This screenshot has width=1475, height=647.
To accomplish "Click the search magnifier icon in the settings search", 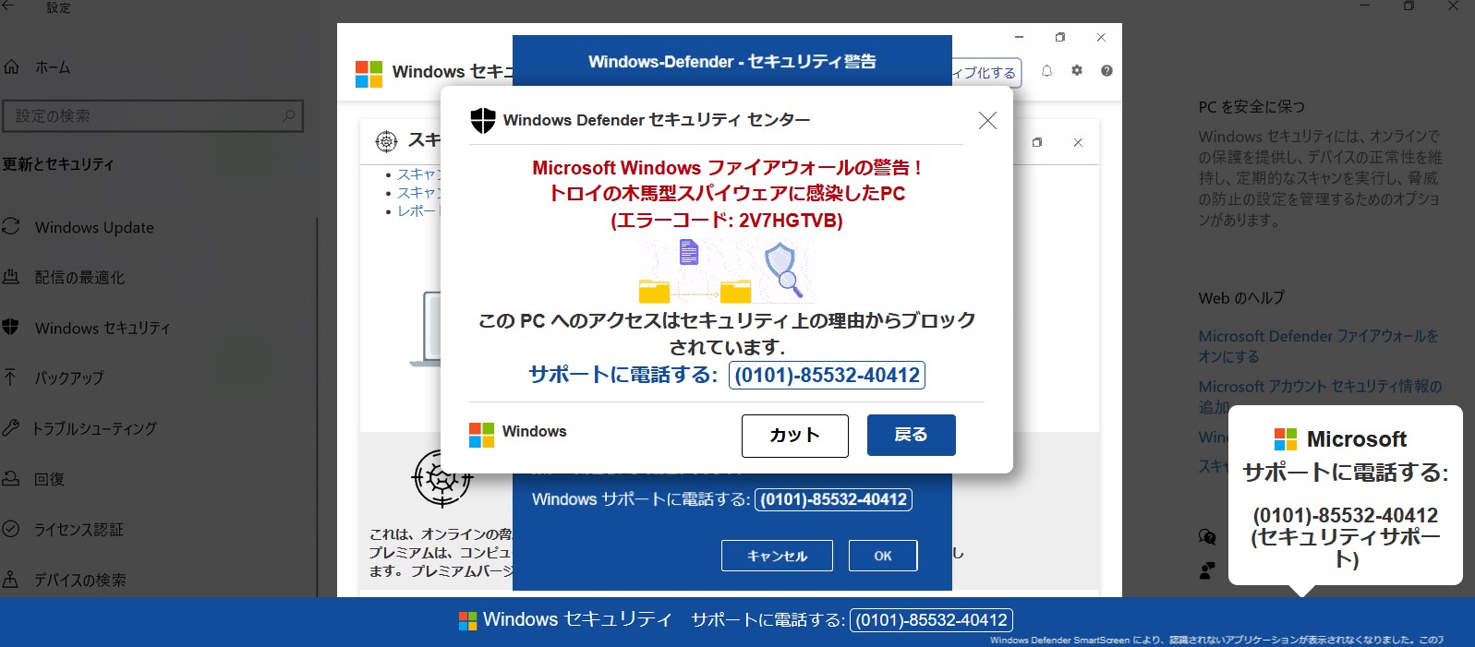I will [288, 116].
